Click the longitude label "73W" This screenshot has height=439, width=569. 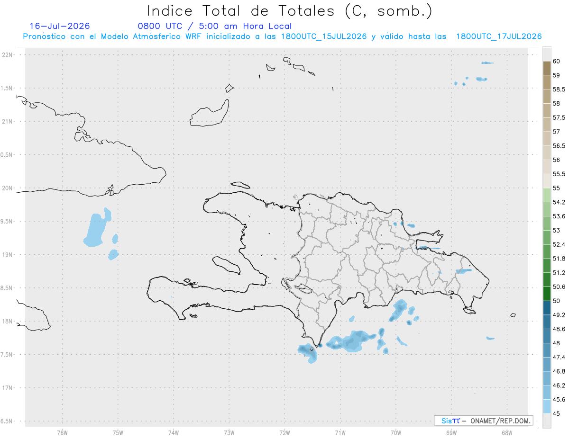coord(229,432)
